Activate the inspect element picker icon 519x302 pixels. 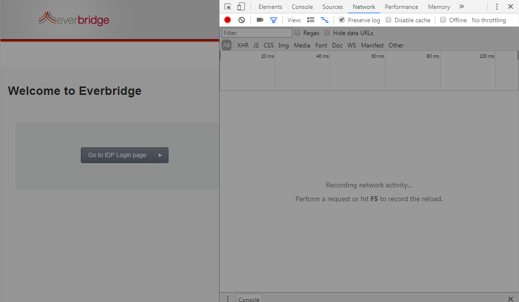(x=228, y=6)
